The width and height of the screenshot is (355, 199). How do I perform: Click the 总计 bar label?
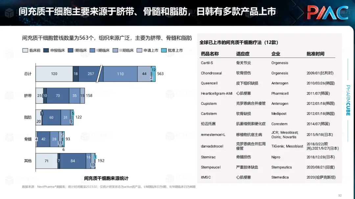28,74
